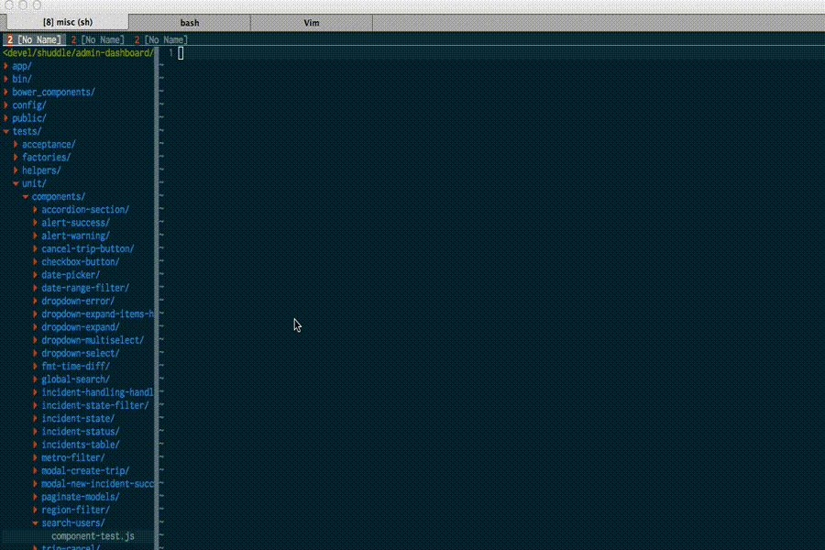Select the incident-state-filter/ directory
This screenshot has width=825, height=550.
(95, 406)
